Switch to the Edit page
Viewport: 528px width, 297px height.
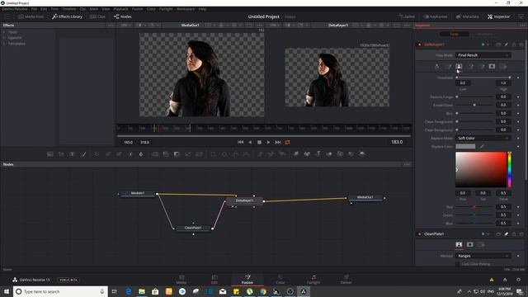coord(214,279)
